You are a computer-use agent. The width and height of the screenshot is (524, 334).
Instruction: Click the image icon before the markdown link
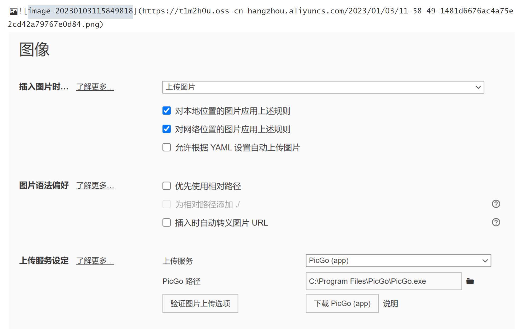[x=13, y=11]
